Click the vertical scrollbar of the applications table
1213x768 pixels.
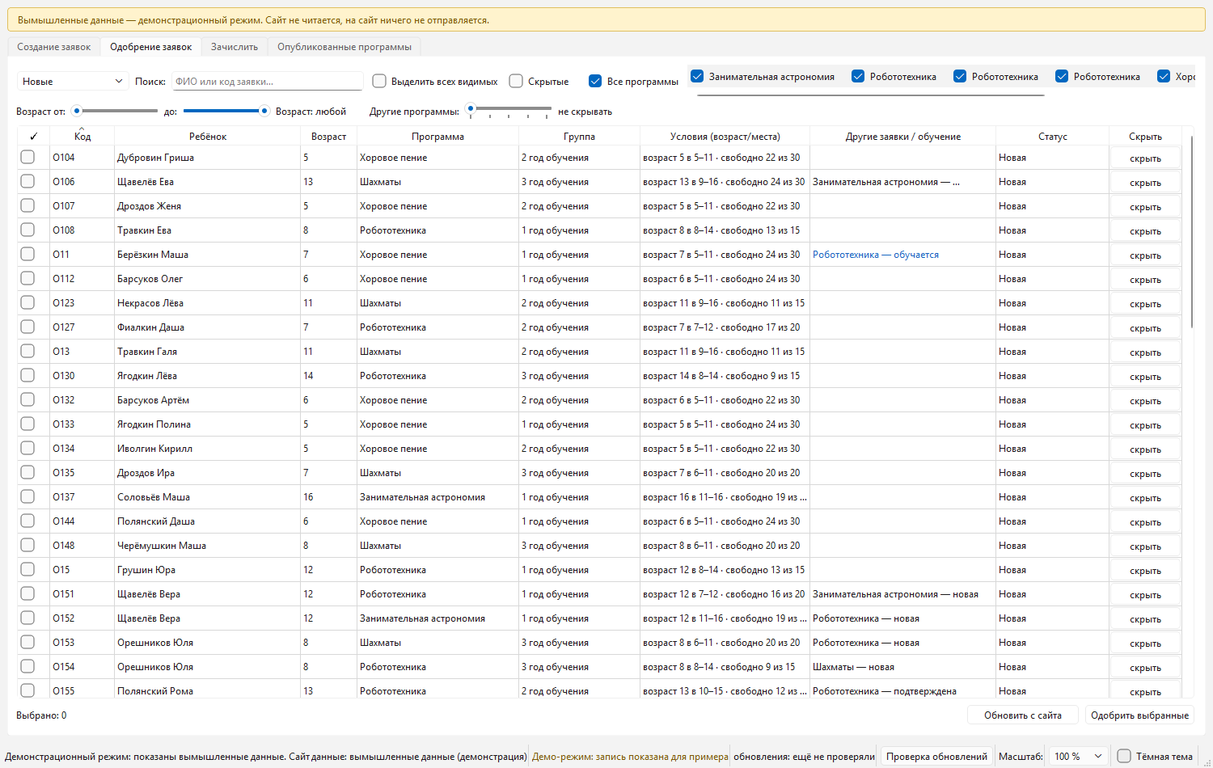click(1192, 232)
